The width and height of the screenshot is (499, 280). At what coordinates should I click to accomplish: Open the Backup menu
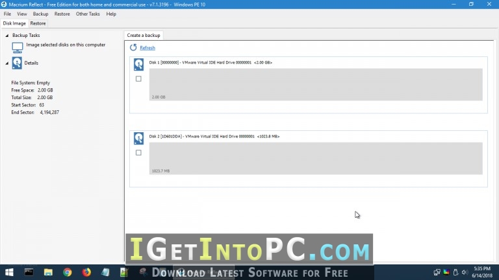pyautogui.click(x=40, y=14)
